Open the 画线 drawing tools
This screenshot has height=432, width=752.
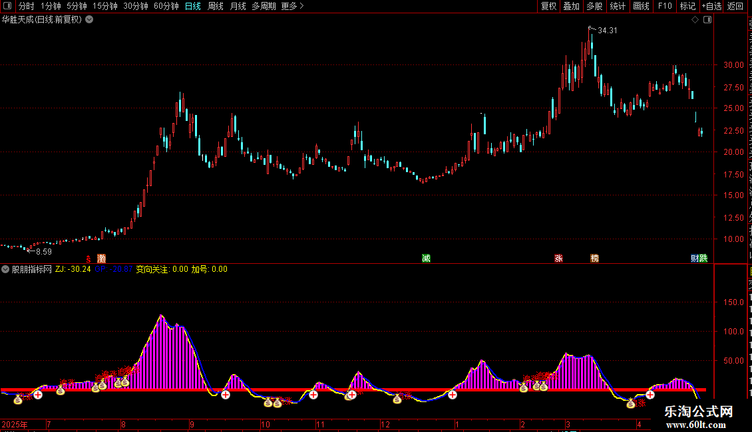point(642,6)
